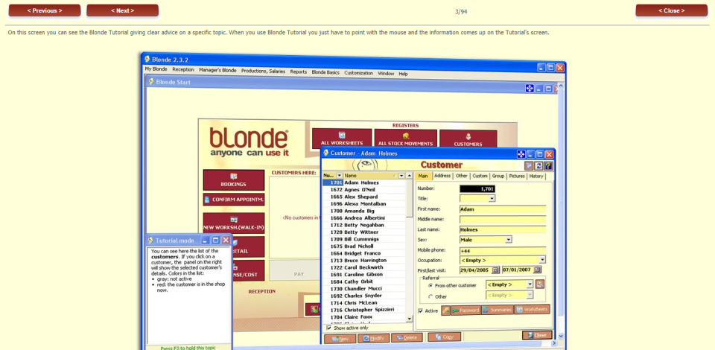Viewport: 715px width, 350px height.
Task: Open the customer Worksheets button
Action: [x=532, y=310]
